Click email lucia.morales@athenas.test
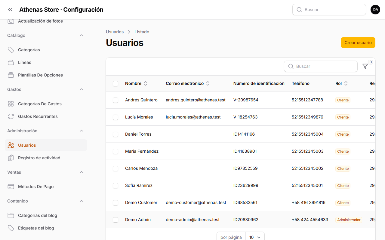 [x=193, y=117]
